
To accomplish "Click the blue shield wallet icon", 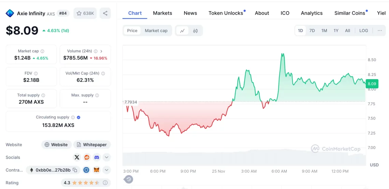I will (x=86, y=170).
